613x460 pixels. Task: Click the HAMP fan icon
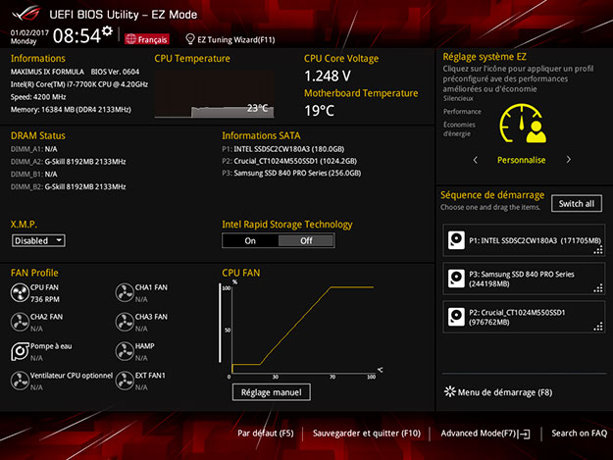125,350
